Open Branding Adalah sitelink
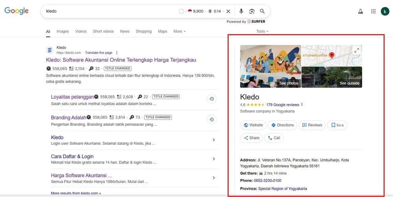This screenshot has width=393, height=197. click(x=69, y=118)
